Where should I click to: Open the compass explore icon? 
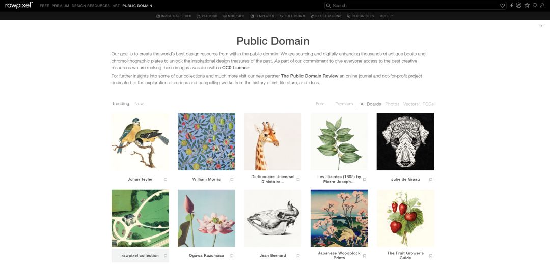point(519,5)
